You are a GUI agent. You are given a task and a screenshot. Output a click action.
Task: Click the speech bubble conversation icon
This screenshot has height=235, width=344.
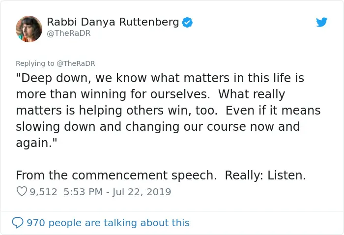pos(18,223)
